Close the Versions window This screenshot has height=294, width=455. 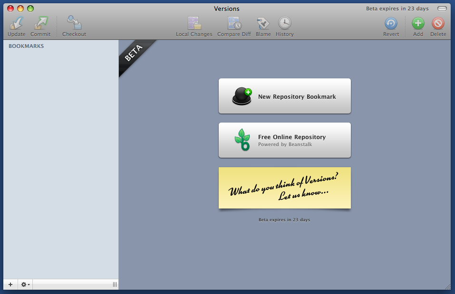[10, 9]
